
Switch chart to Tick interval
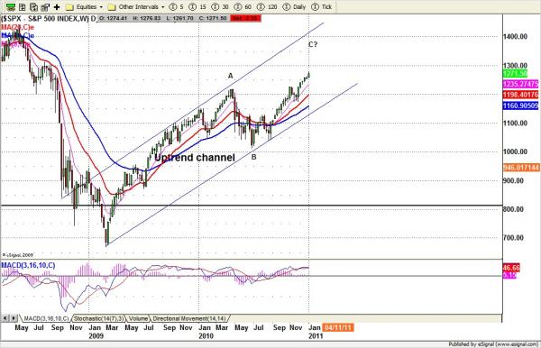(x=322, y=7)
